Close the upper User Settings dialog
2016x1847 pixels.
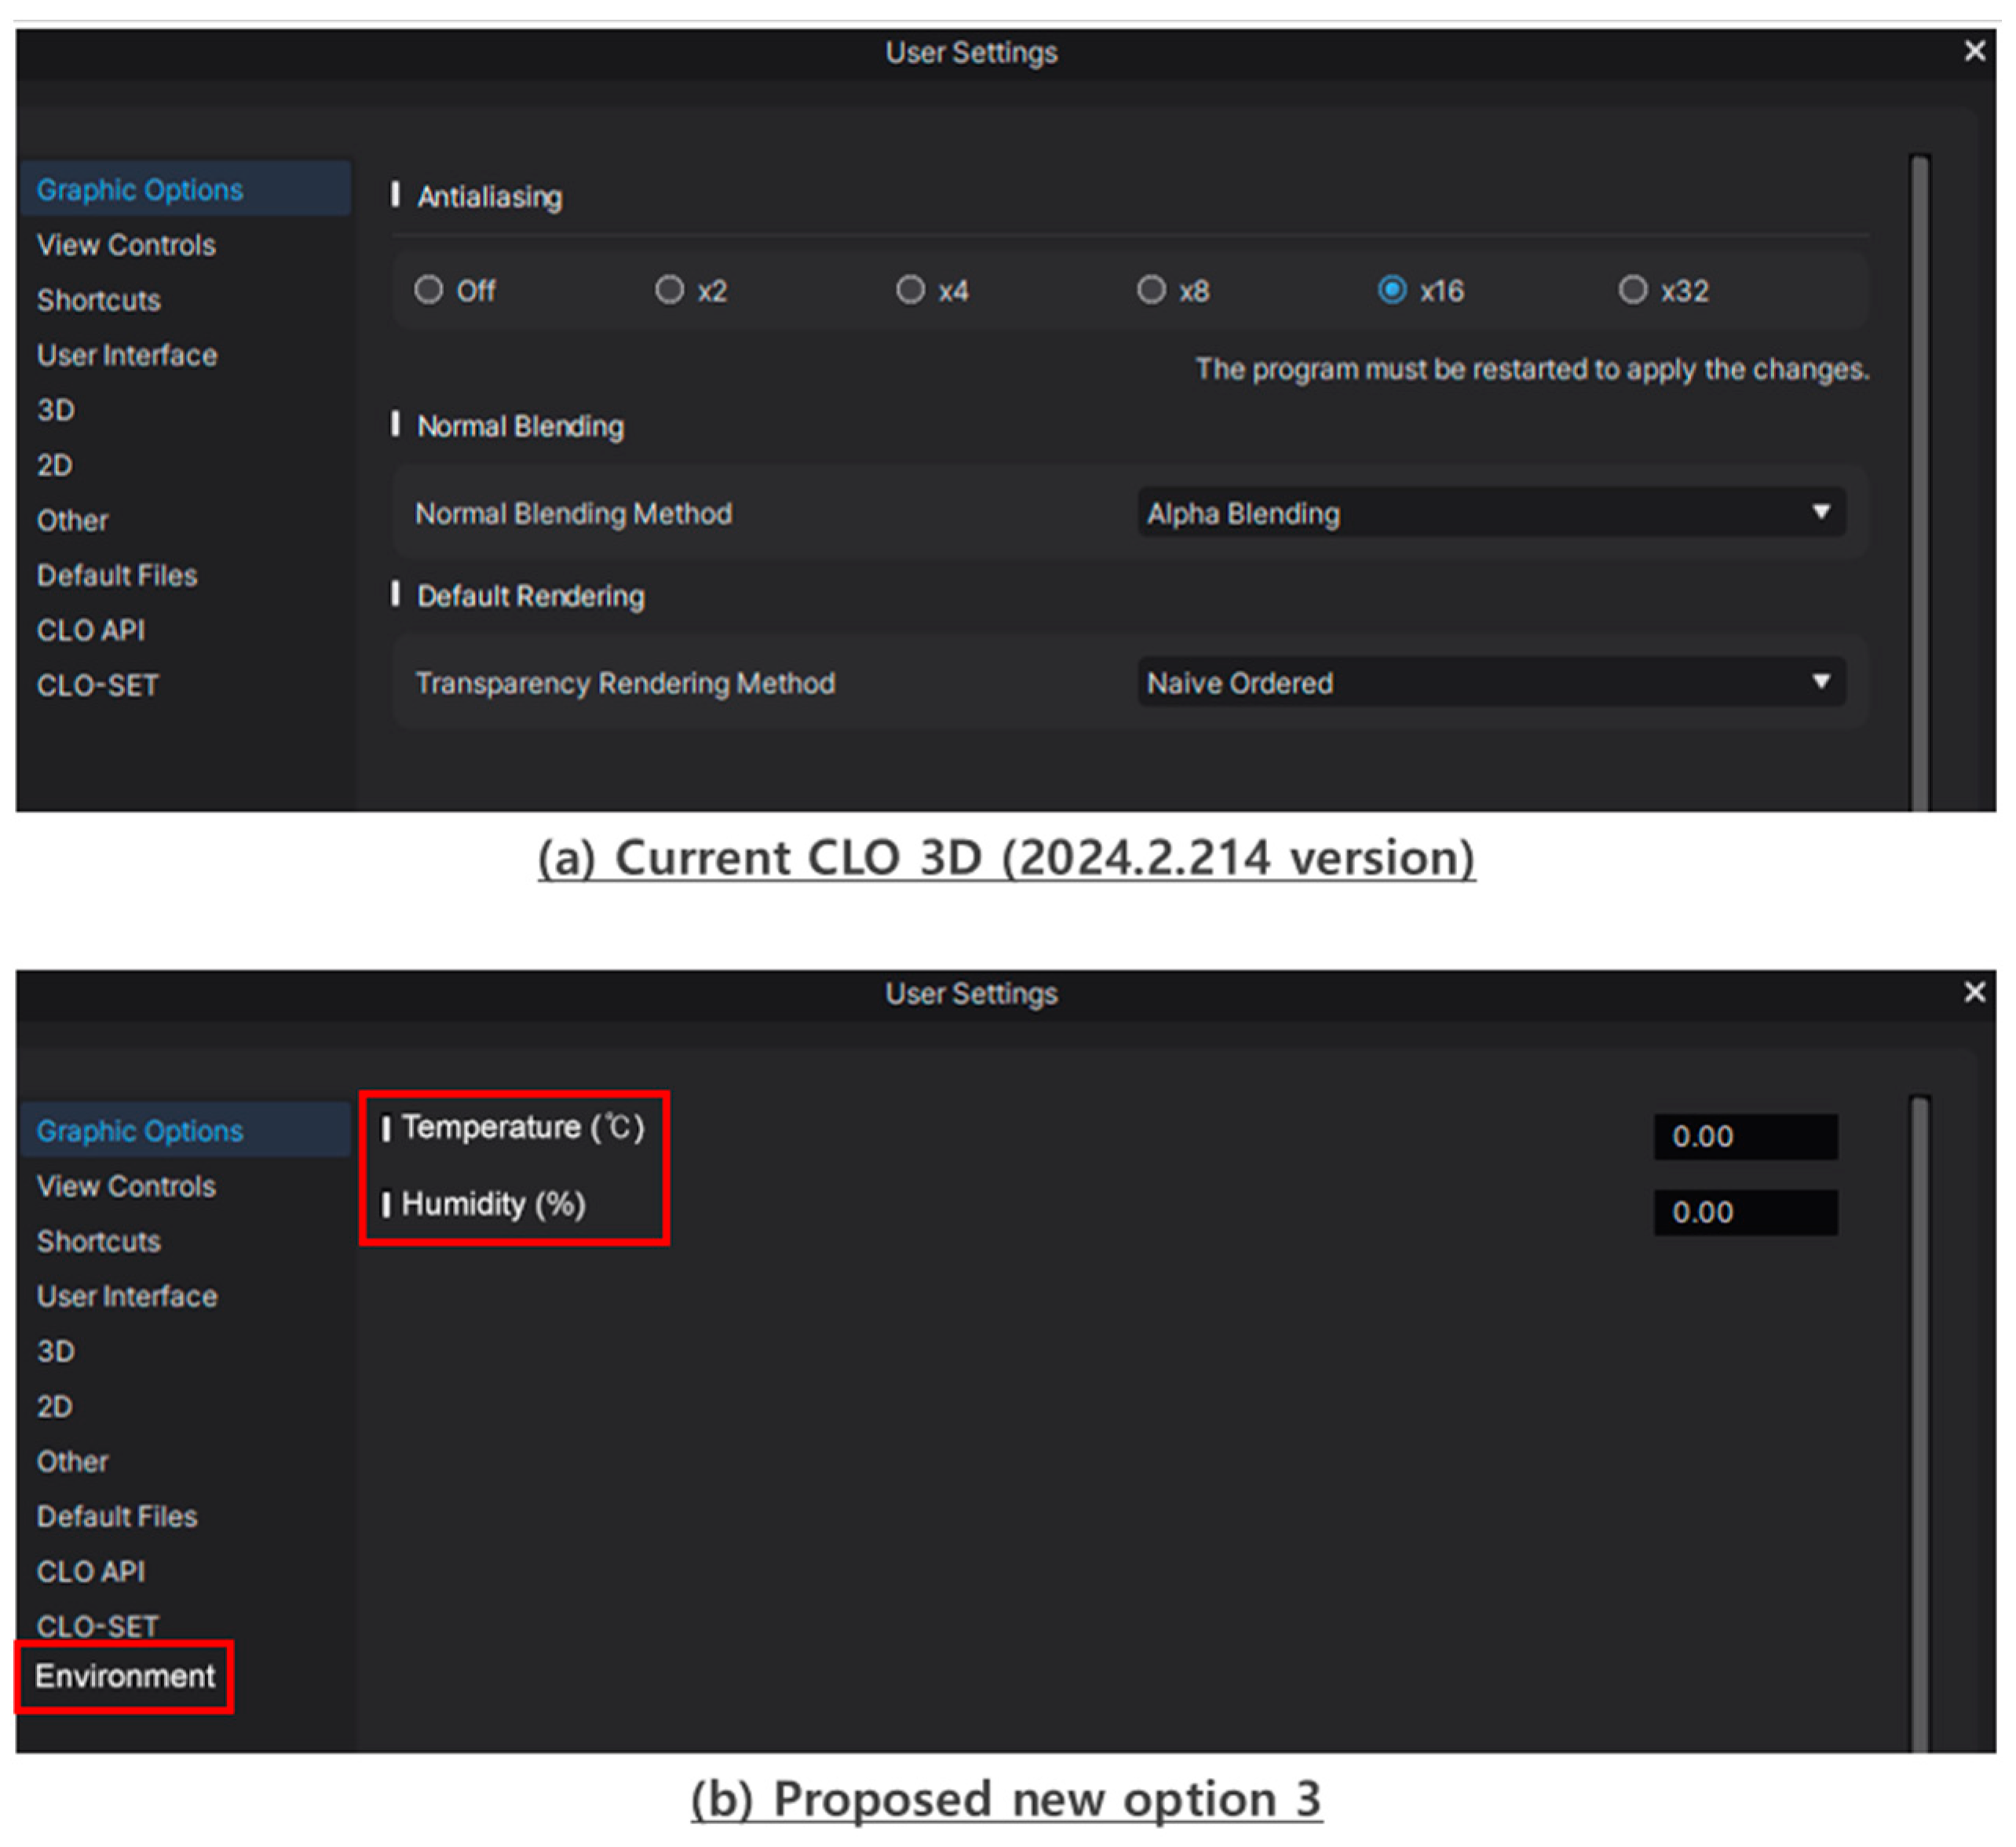[1975, 51]
